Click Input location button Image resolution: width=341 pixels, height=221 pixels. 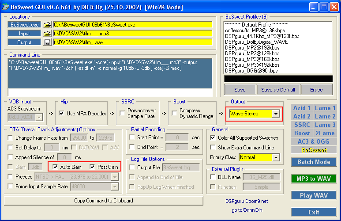click(24, 34)
